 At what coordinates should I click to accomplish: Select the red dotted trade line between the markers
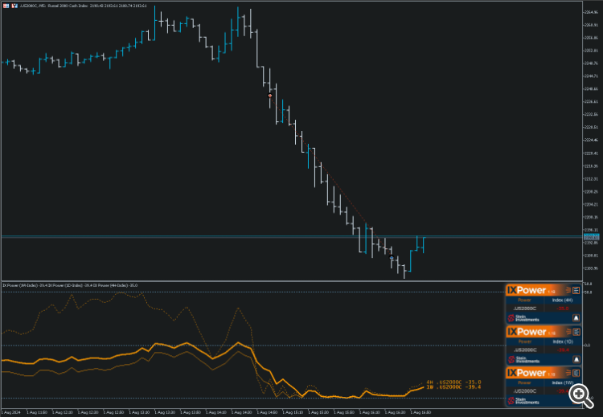330,176
